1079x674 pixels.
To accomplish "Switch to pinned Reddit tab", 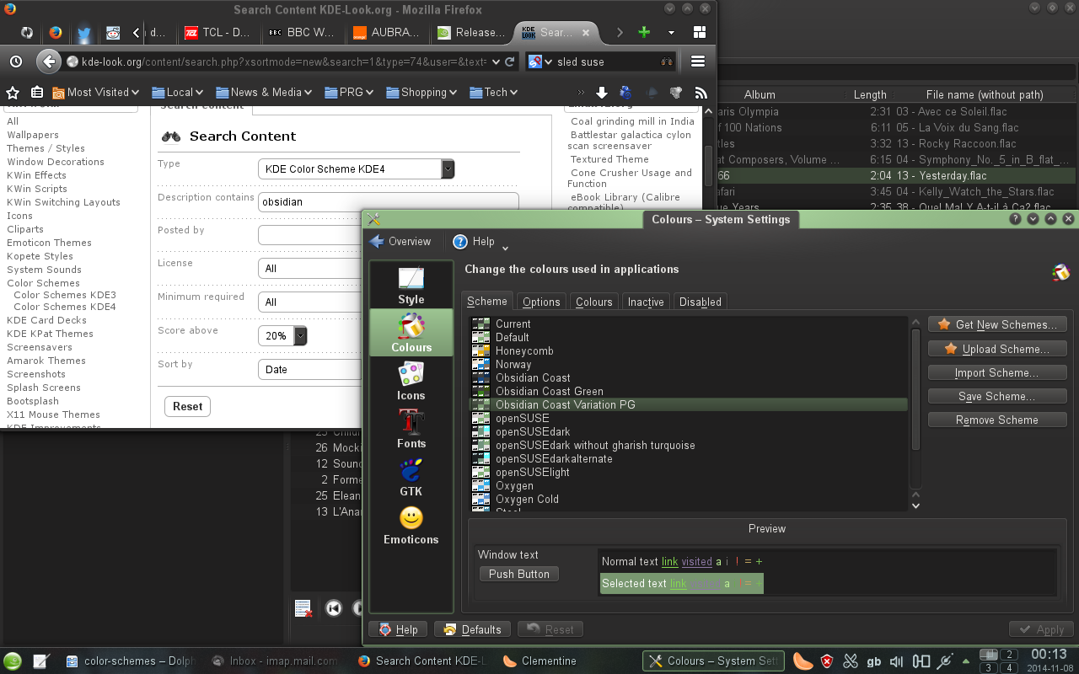I will [x=112, y=33].
